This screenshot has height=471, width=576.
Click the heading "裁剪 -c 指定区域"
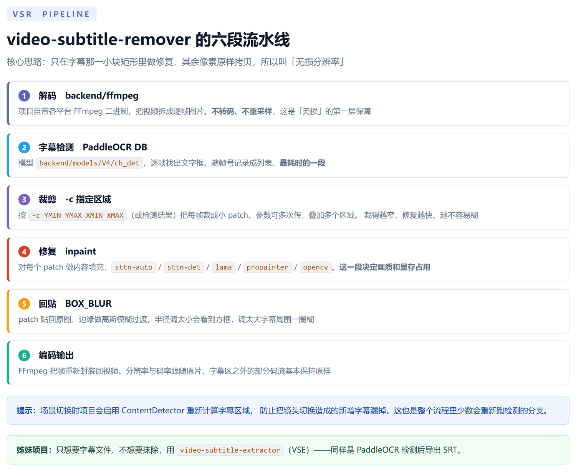click(x=75, y=200)
